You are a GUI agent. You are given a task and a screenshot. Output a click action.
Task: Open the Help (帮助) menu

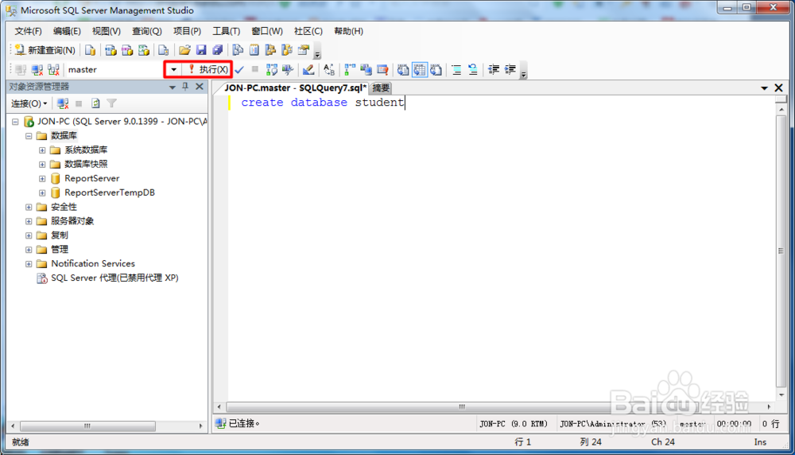(x=348, y=31)
